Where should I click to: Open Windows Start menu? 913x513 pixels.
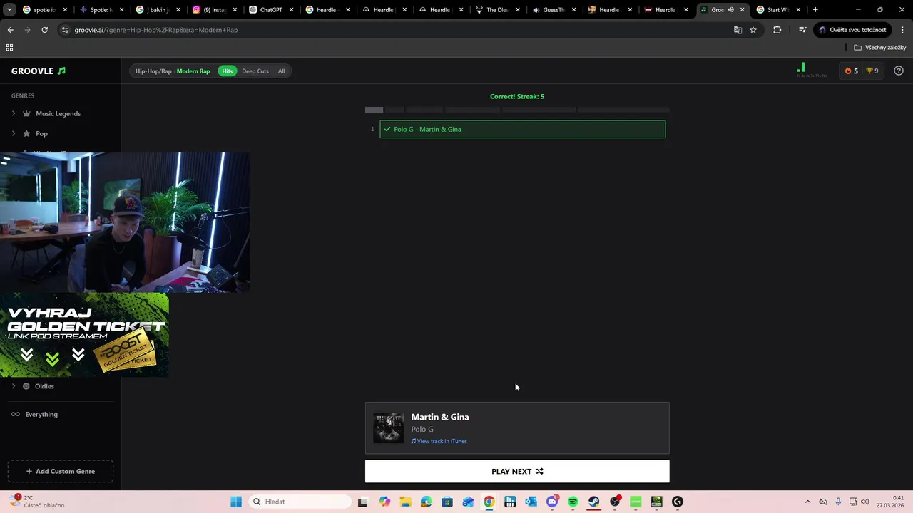click(x=236, y=502)
